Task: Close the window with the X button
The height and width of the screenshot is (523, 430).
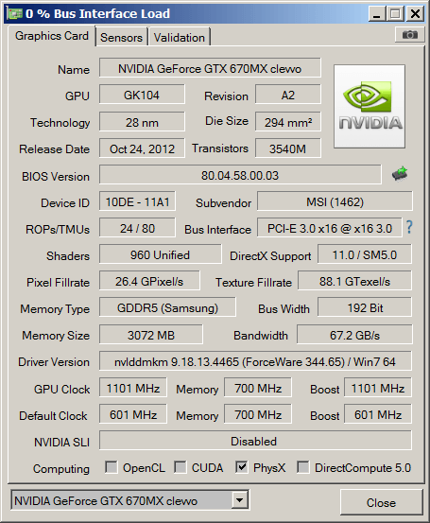Action: coord(415,14)
